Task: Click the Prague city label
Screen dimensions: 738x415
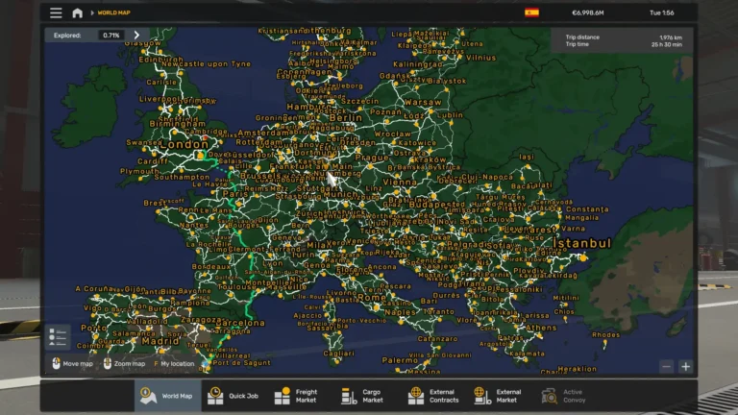Action: tap(372, 158)
